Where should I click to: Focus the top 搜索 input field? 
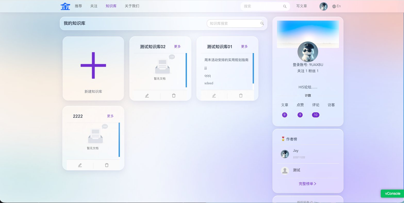262,6
